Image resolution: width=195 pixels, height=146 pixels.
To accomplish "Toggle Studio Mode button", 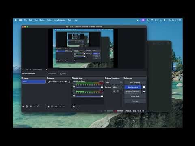I will tap(135, 96).
